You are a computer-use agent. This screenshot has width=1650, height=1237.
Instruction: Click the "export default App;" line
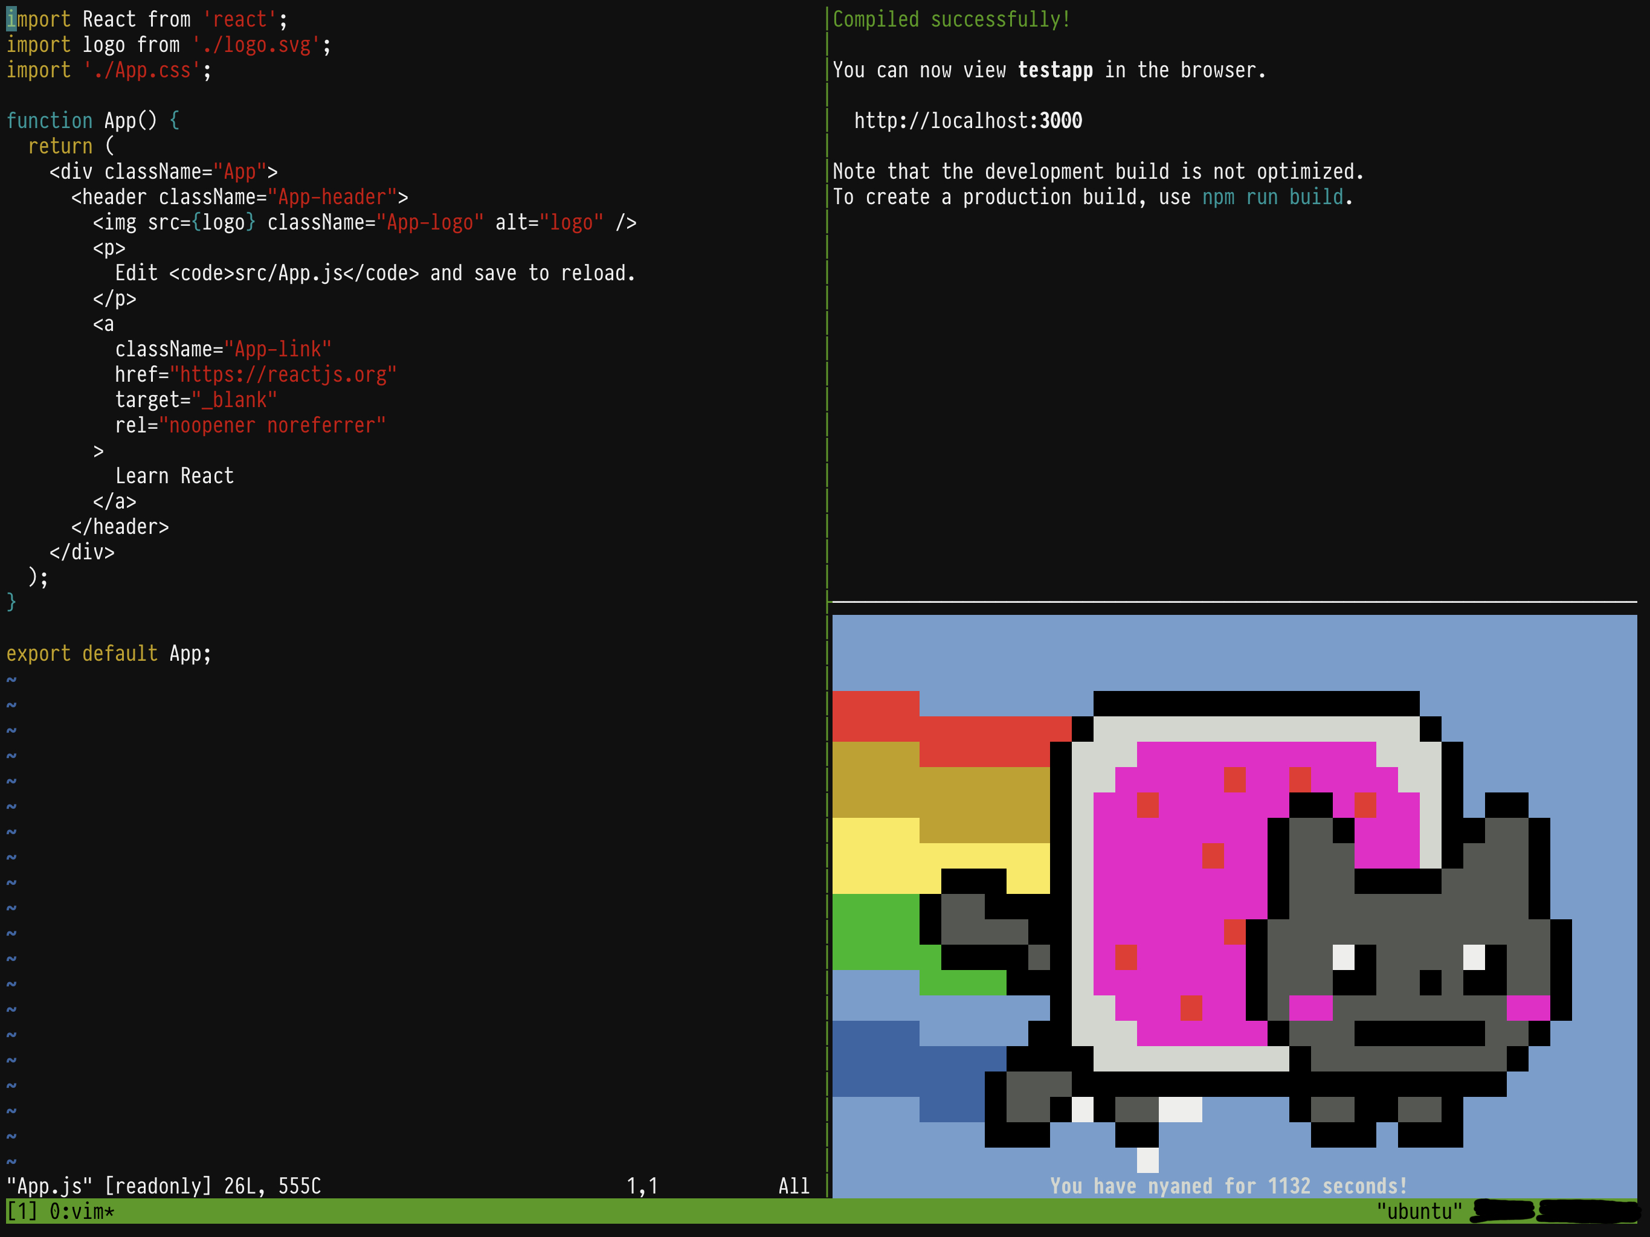[109, 653]
